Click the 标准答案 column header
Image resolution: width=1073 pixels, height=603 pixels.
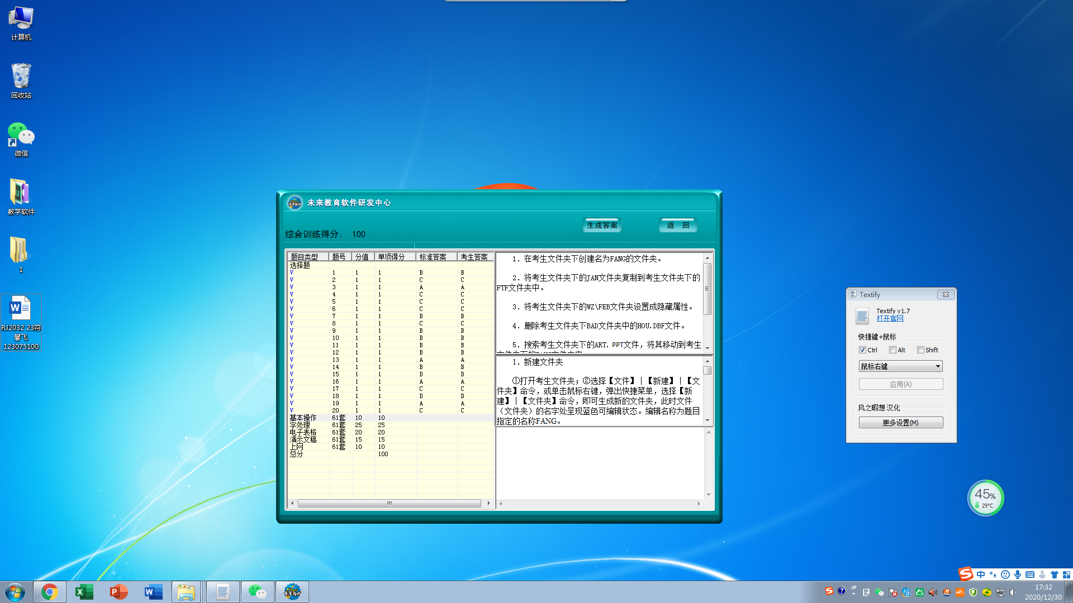(x=436, y=257)
